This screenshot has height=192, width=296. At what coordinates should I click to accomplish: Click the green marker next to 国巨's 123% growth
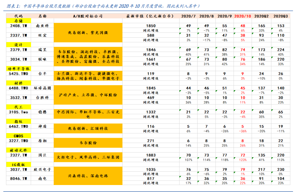234,158
